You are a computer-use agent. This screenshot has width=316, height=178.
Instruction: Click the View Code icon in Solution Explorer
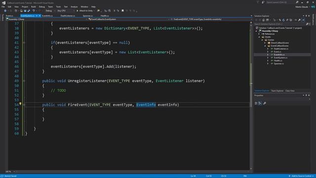pyautogui.click(x=296, y=20)
